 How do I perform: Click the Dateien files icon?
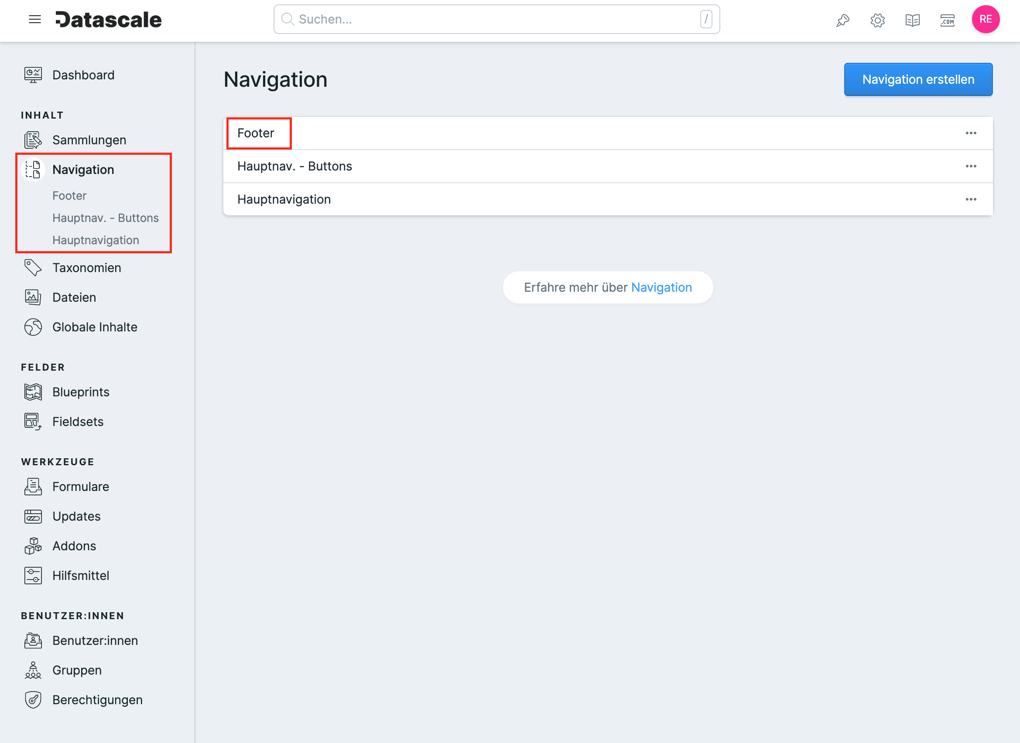pos(32,297)
